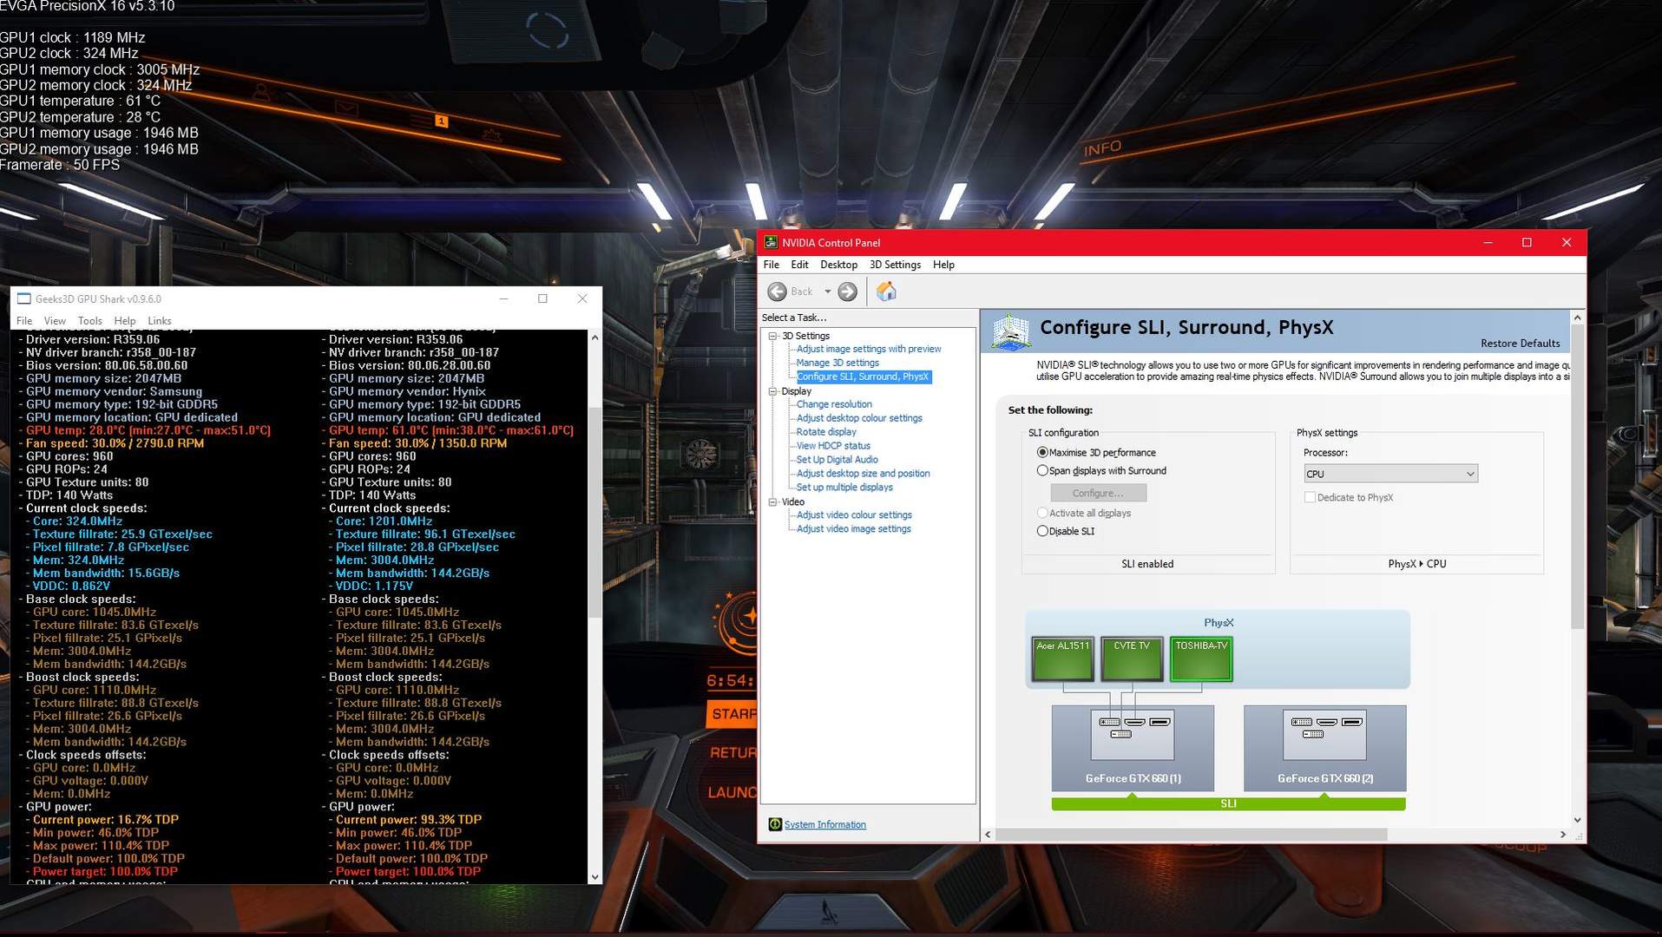Open Manage 3D settings task
1662x937 pixels.
click(x=838, y=363)
